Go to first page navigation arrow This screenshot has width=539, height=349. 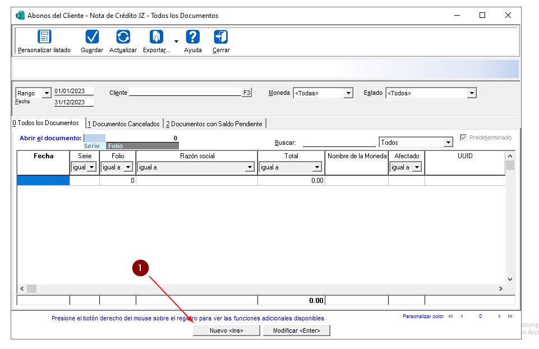[x=450, y=316]
